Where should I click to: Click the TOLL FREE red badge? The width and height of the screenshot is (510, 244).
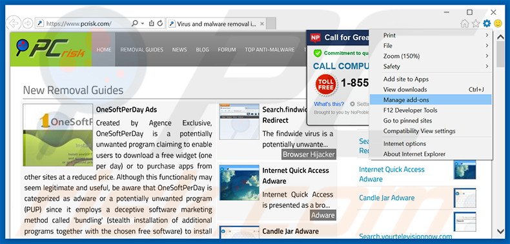coord(325,85)
